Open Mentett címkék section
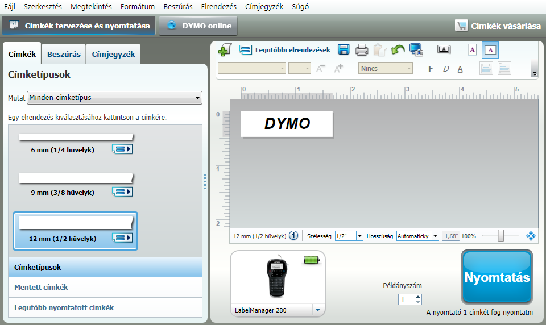The width and height of the screenshot is (546, 325). pyautogui.click(x=105, y=287)
